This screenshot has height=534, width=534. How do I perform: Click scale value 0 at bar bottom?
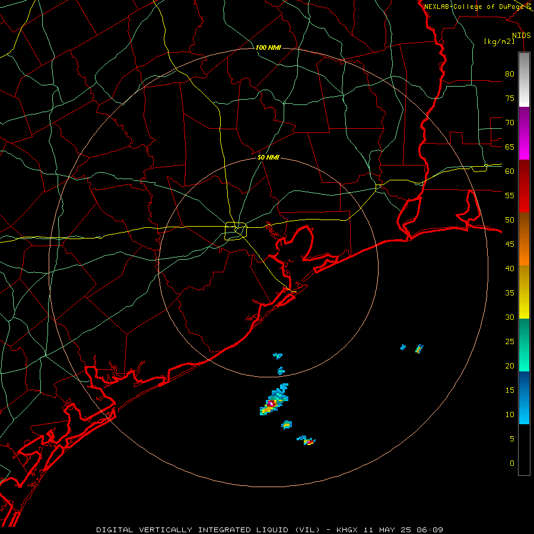click(x=512, y=463)
